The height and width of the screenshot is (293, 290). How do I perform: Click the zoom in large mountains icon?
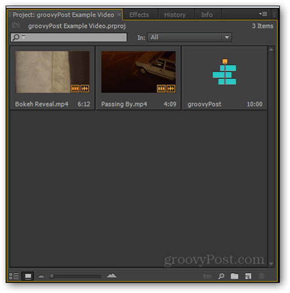pos(111,275)
